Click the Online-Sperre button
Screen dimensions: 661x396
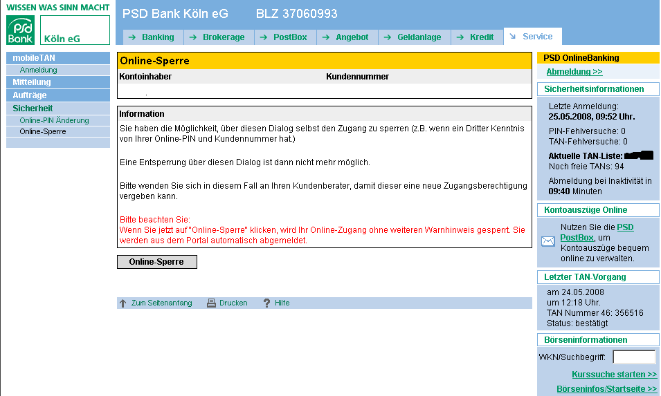pyautogui.click(x=157, y=262)
